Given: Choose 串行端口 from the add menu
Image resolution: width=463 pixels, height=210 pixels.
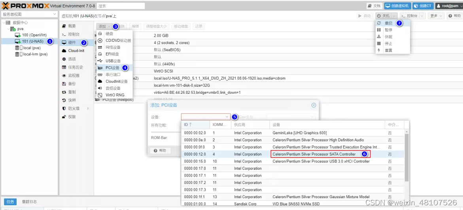Looking at the screenshot, I should pos(115,75).
